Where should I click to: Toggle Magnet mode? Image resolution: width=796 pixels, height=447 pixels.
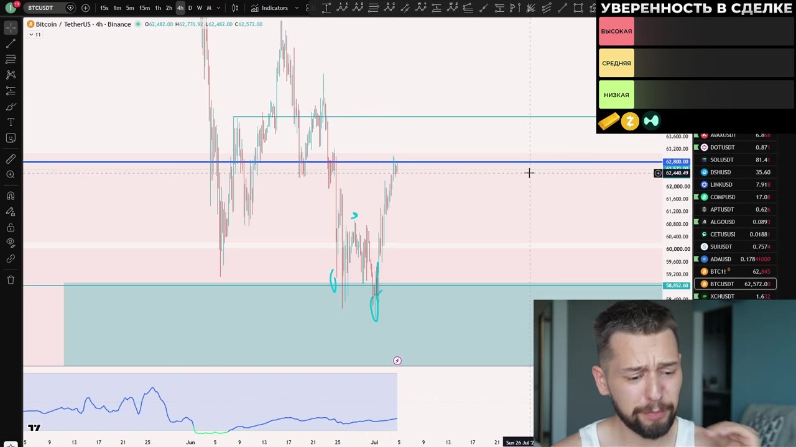coord(11,196)
